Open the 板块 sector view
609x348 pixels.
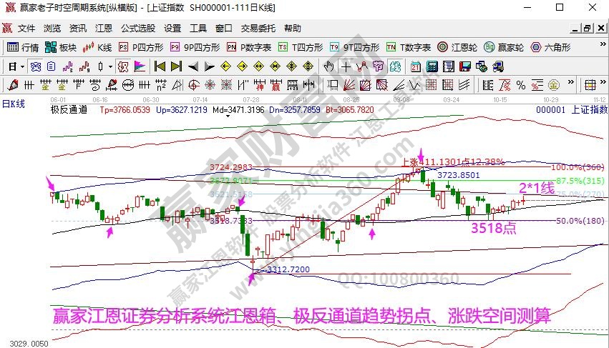coord(60,48)
